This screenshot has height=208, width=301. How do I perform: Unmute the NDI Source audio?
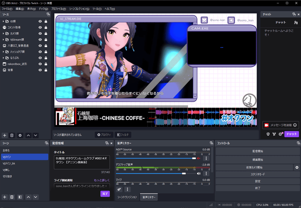click(x=199, y=158)
